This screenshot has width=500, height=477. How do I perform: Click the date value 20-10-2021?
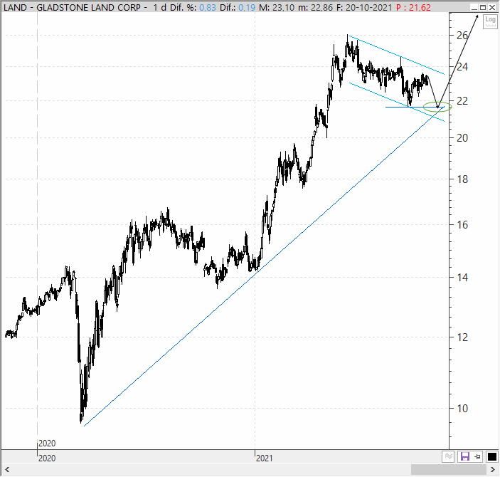[x=368, y=7]
